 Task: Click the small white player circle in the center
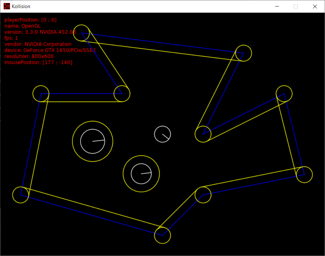pyautogui.click(x=162, y=134)
